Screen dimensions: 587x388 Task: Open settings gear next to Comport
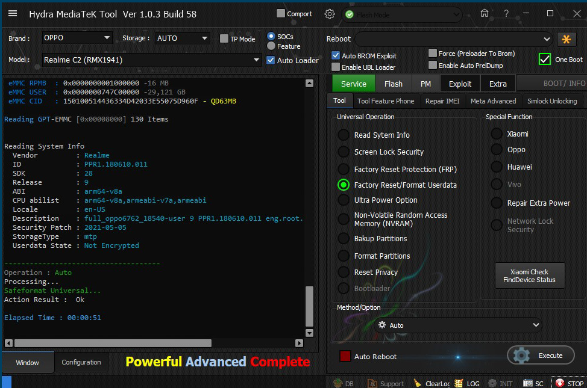point(330,14)
